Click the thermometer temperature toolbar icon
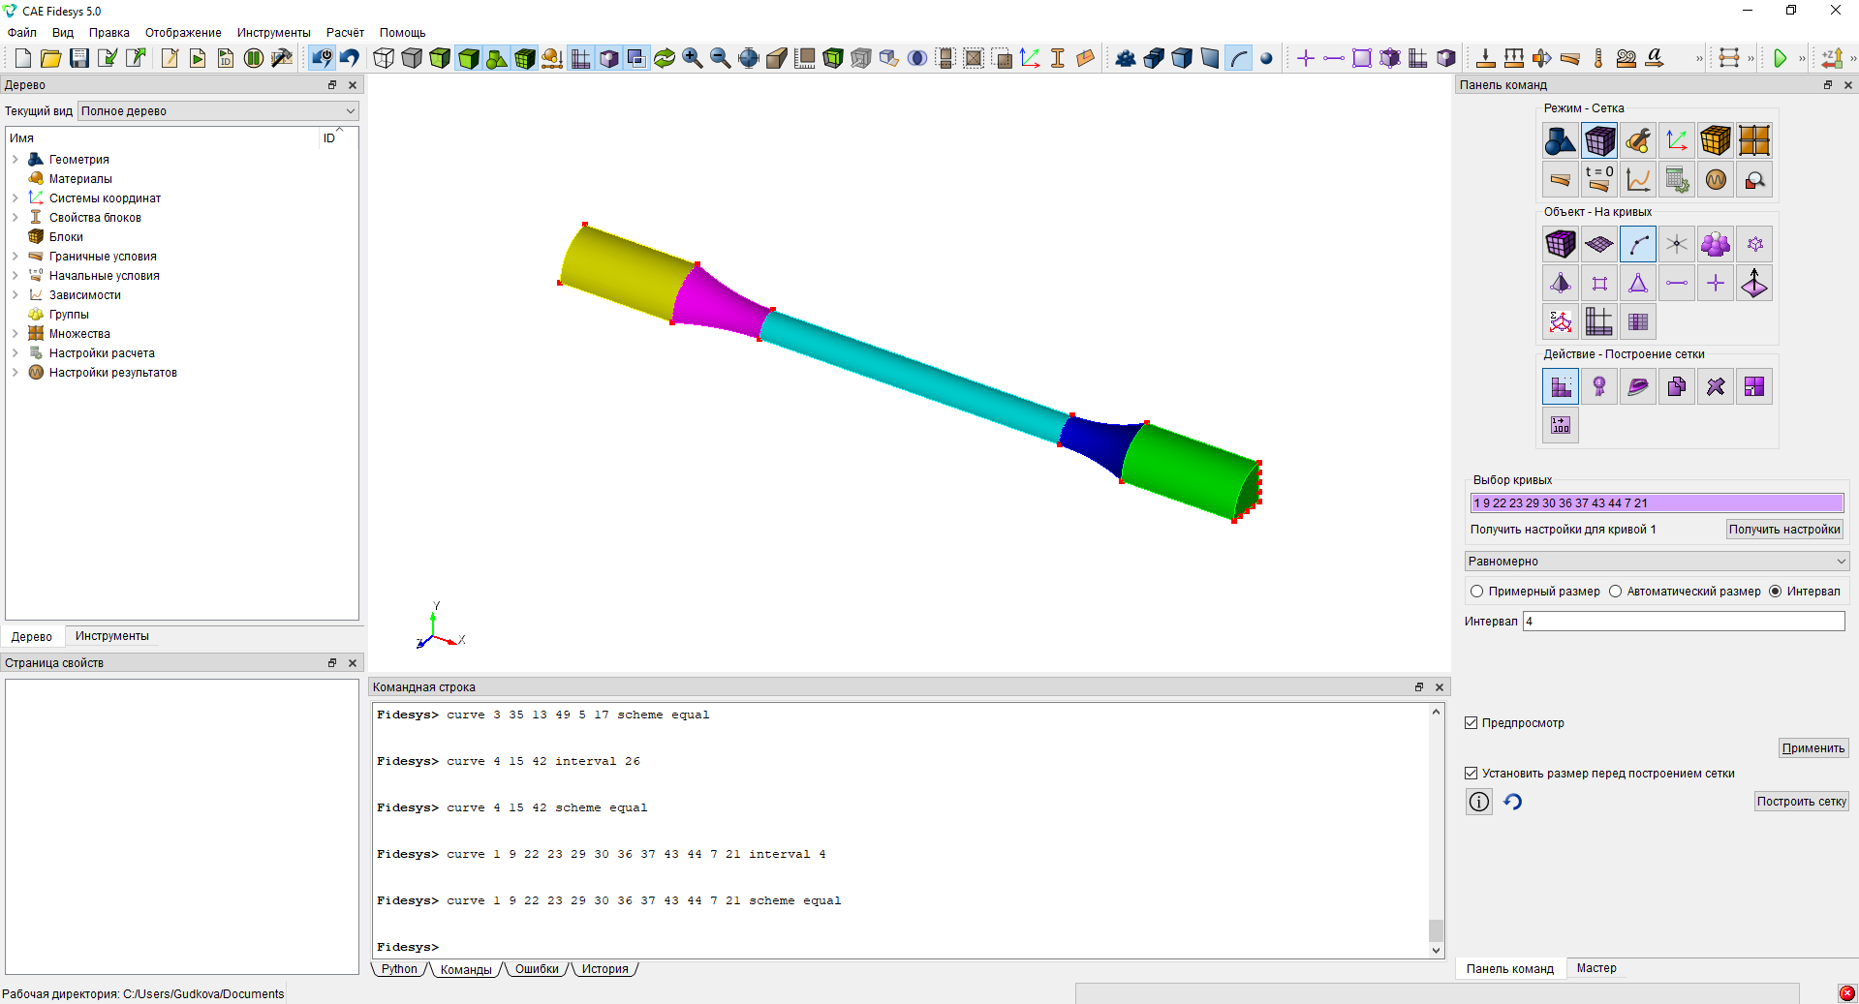The height and width of the screenshot is (1004, 1859). click(x=1598, y=58)
